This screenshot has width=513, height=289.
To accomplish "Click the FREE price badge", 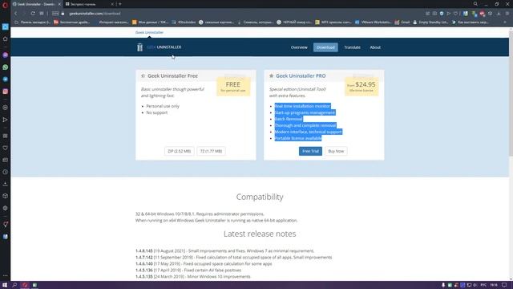I will [x=233, y=87].
